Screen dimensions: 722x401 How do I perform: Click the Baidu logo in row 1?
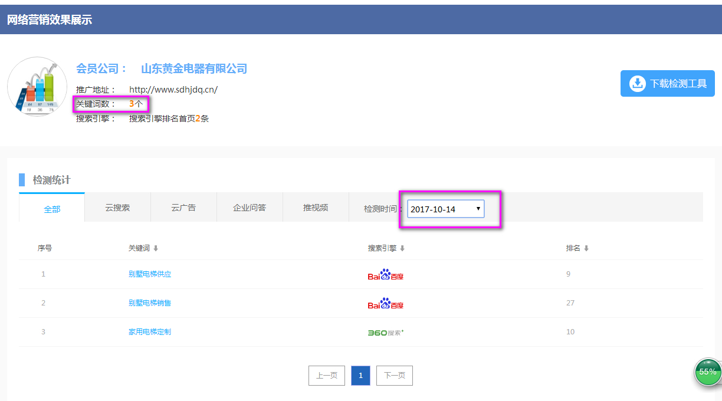click(x=385, y=274)
